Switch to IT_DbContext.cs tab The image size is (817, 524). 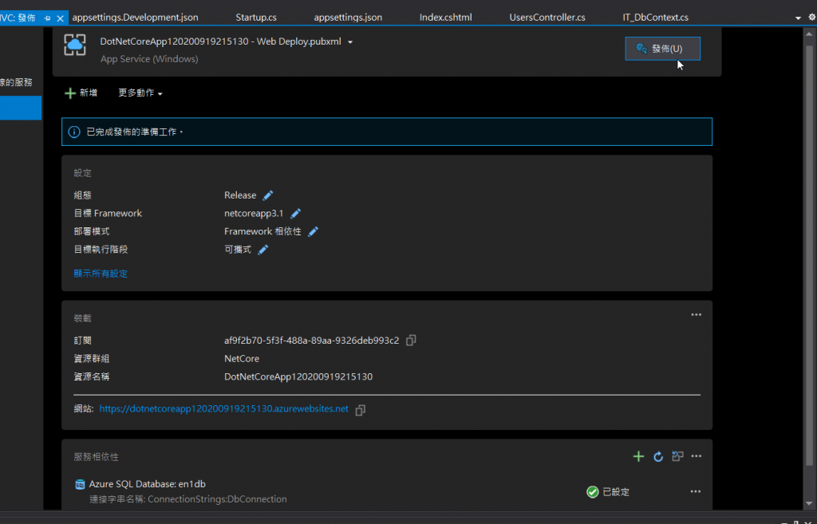pyautogui.click(x=656, y=18)
